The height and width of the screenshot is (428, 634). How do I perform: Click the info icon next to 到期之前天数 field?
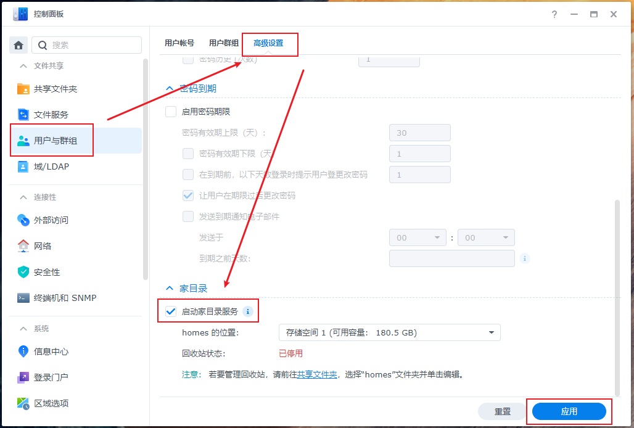[525, 258]
